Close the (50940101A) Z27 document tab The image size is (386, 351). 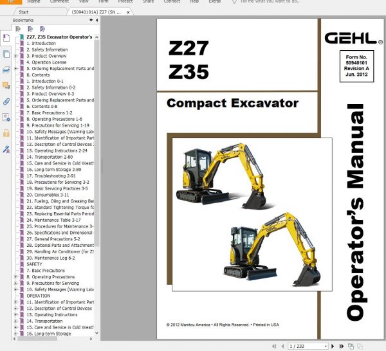point(128,12)
